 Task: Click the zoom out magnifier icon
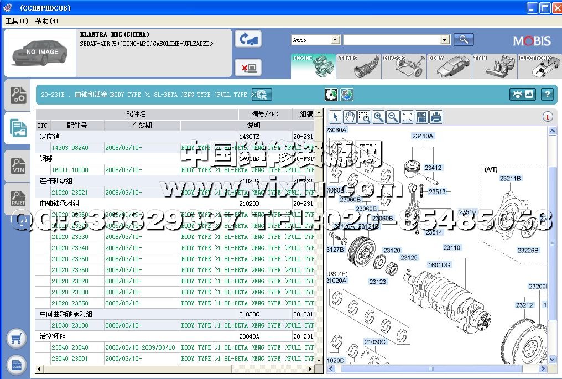(393, 117)
